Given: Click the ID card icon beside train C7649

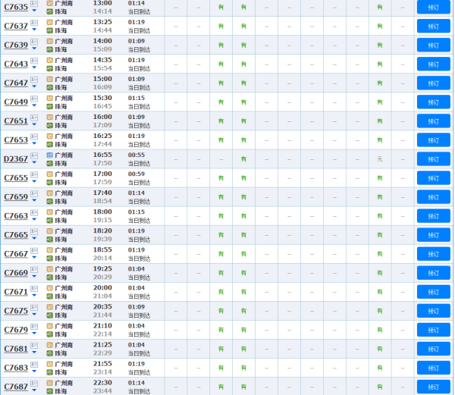Looking at the screenshot, I should click(34, 99).
